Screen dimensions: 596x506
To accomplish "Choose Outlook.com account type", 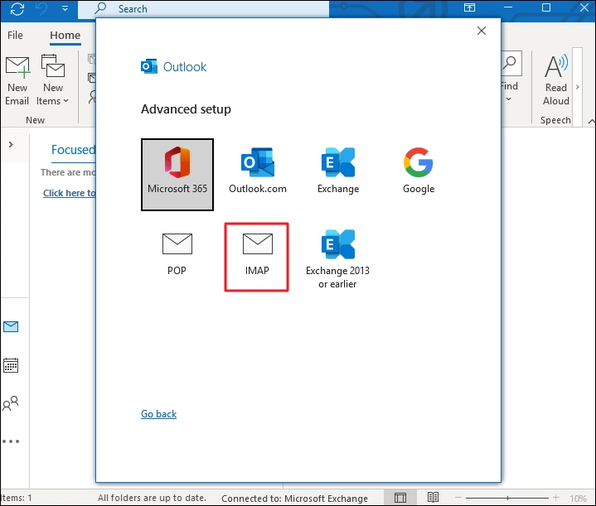I will [258, 171].
